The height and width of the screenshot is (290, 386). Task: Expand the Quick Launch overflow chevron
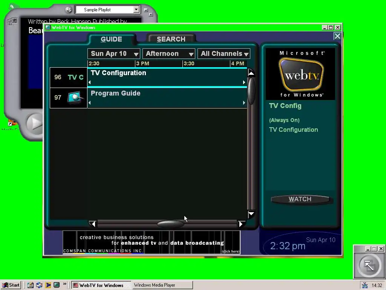pos(64,284)
